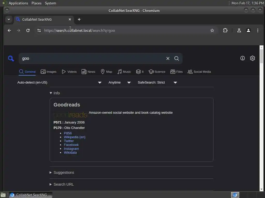Switch to the It category

pos(140,72)
